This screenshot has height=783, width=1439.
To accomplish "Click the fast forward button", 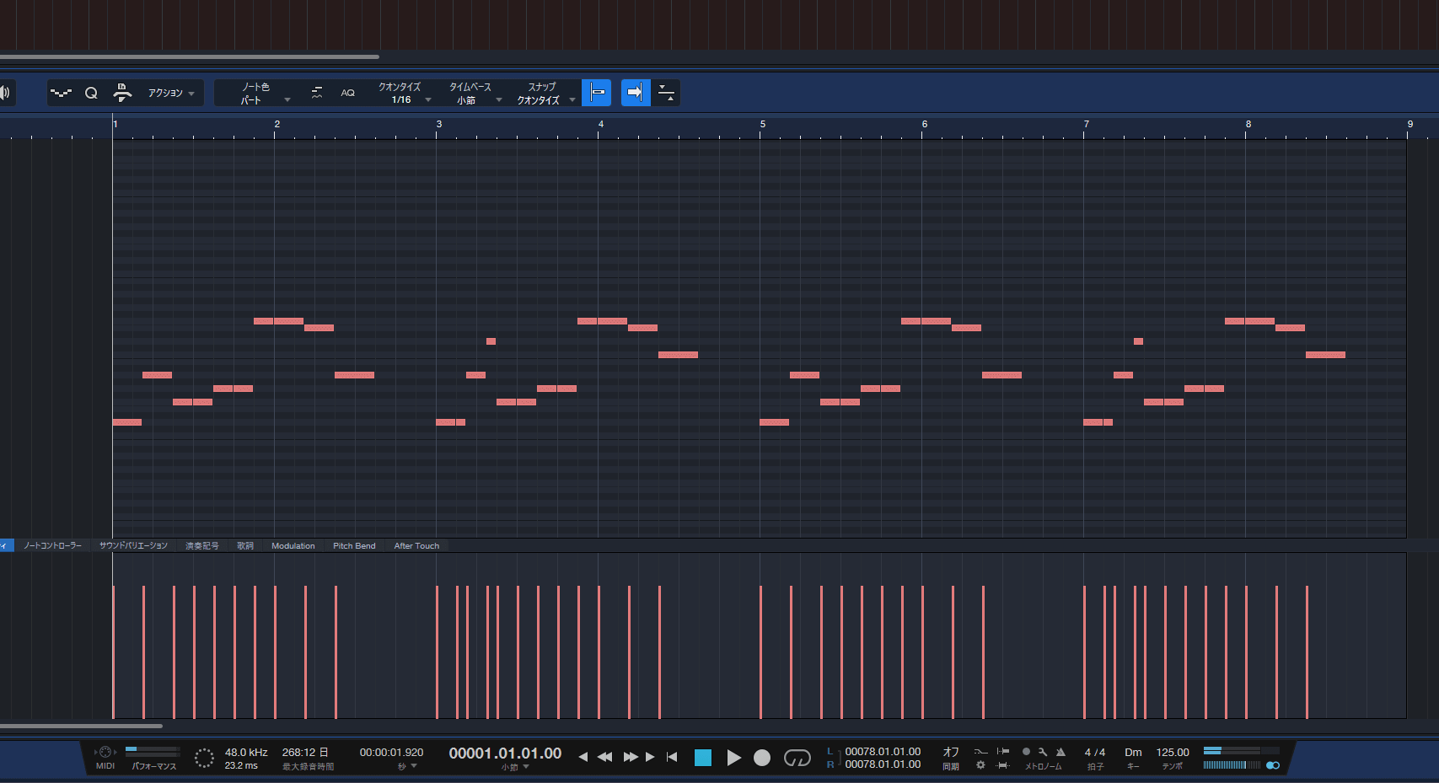I will [631, 757].
